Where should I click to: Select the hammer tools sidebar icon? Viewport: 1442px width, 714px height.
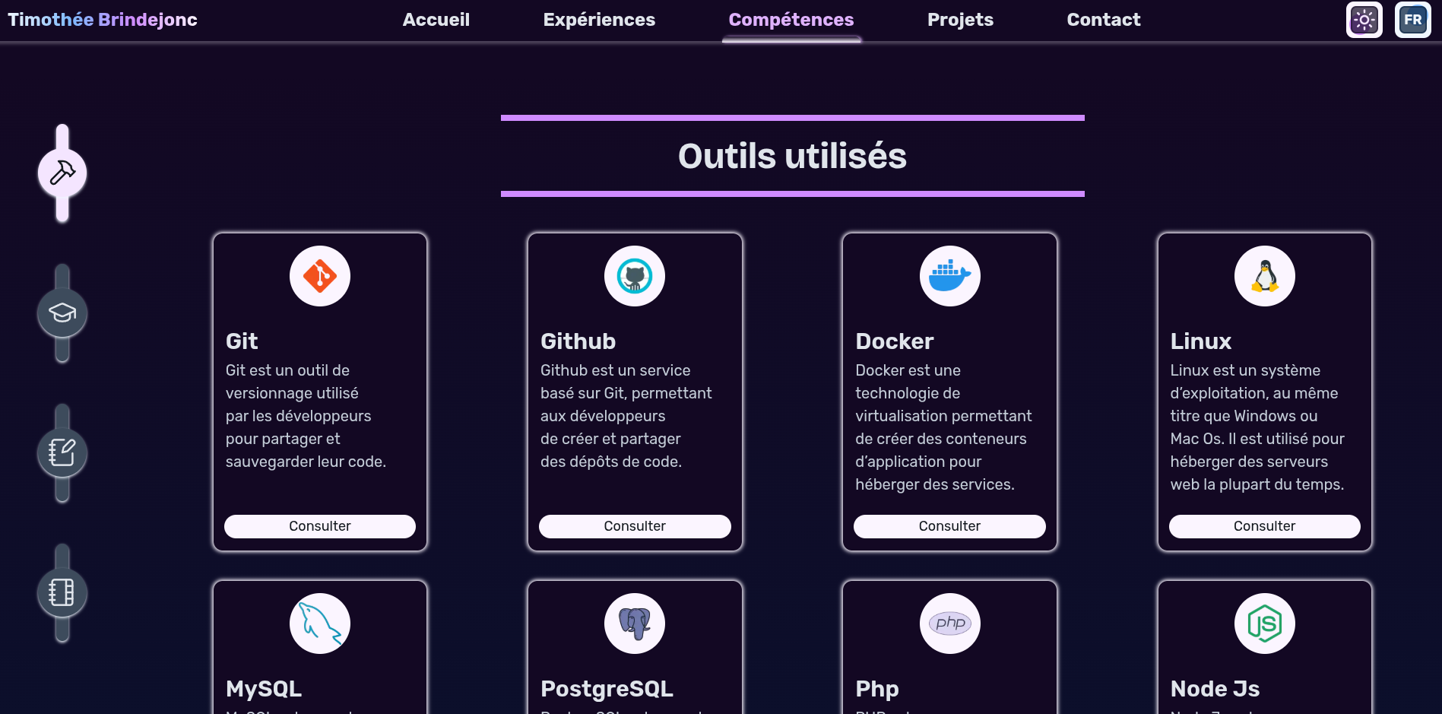[62, 173]
